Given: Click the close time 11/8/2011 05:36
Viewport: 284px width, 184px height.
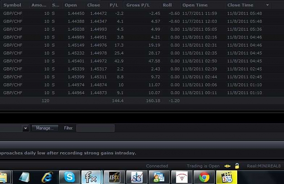Looking at the screenshot, I should 244,29.
